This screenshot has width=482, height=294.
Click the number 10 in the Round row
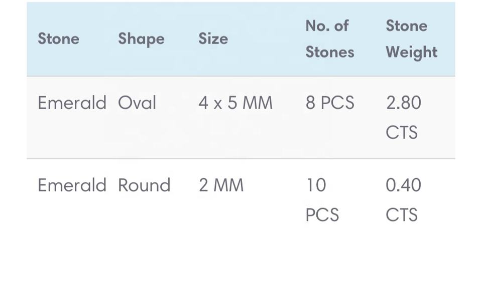(316, 185)
